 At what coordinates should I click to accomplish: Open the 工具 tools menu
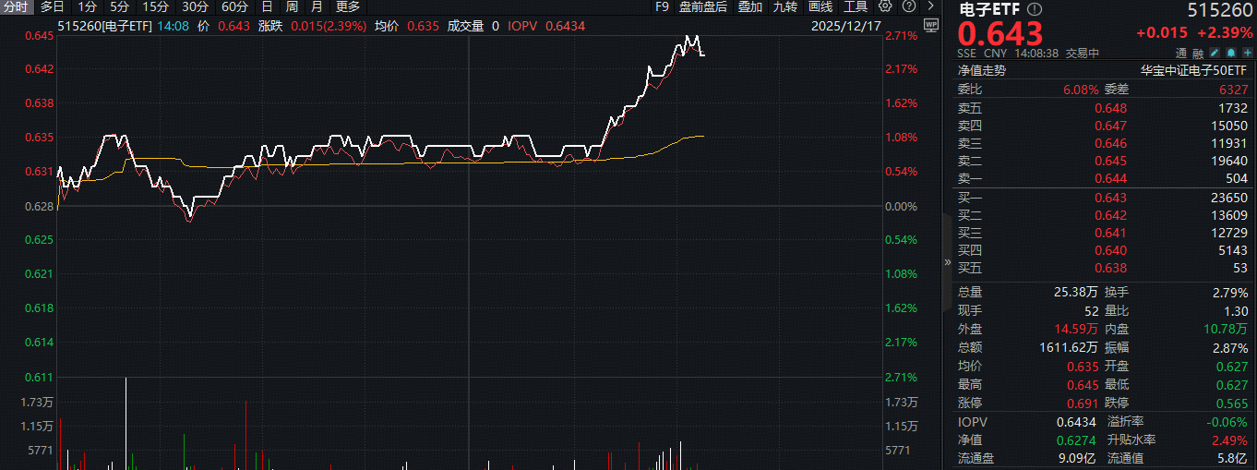[x=855, y=6]
